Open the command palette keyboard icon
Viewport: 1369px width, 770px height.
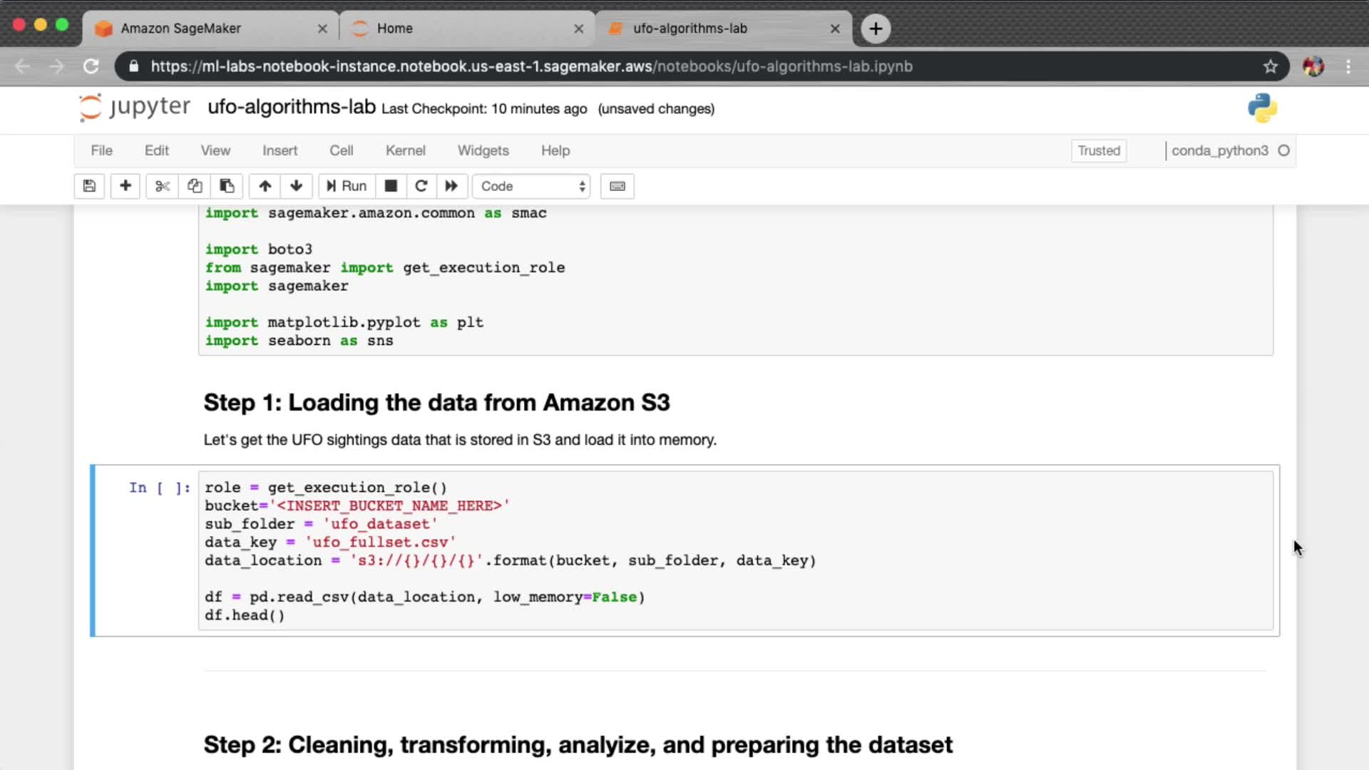[617, 186]
